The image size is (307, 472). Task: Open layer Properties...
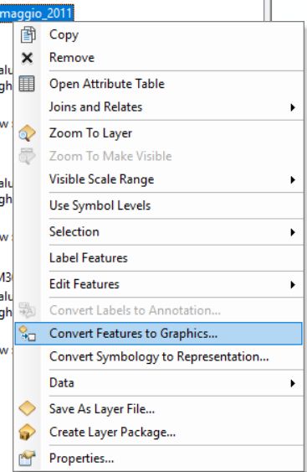(x=159, y=458)
